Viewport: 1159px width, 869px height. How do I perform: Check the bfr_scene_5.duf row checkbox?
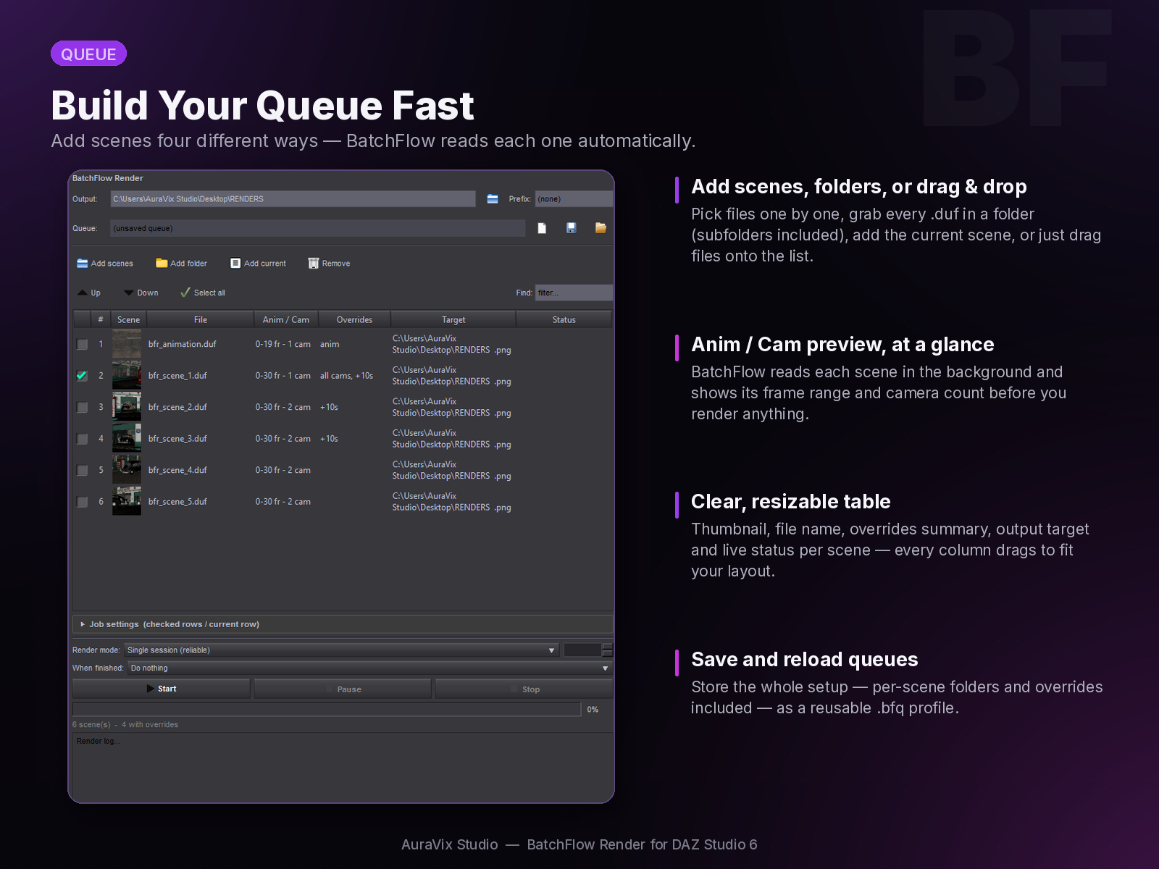[x=83, y=502]
